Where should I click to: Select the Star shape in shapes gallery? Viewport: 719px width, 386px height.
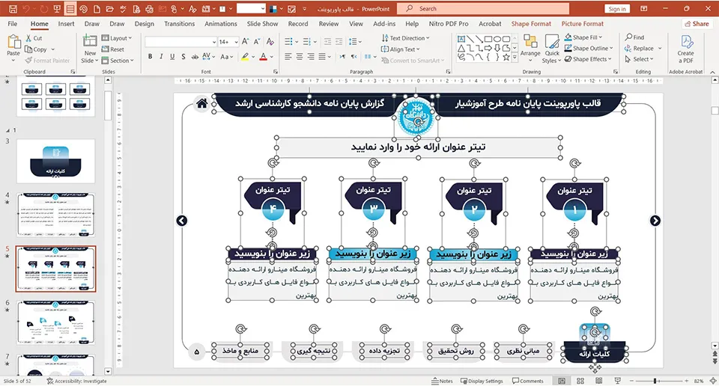pos(506,58)
